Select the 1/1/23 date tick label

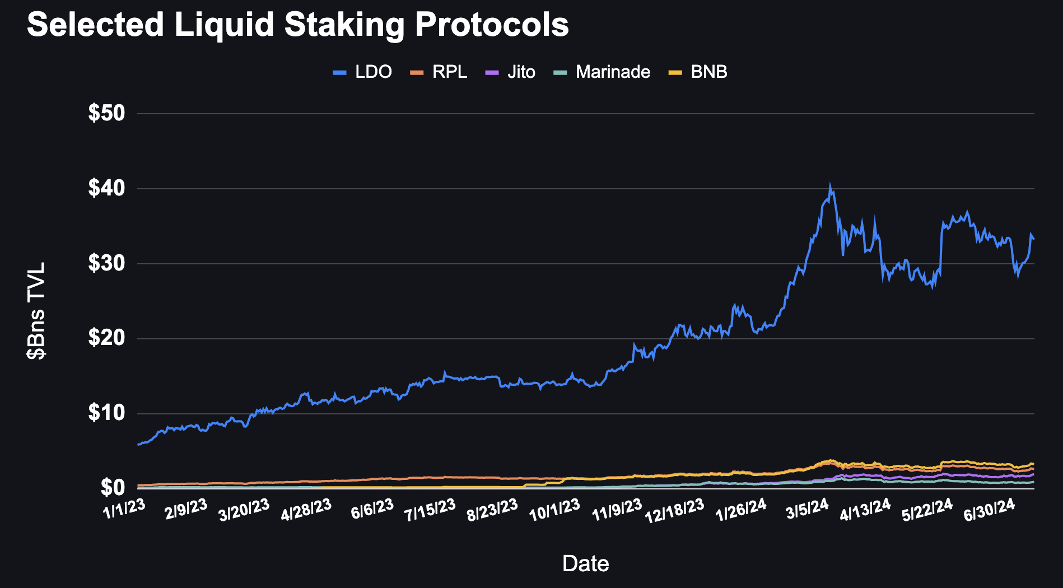click(x=124, y=508)
